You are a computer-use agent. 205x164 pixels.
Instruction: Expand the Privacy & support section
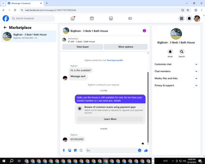click(176, 85)
